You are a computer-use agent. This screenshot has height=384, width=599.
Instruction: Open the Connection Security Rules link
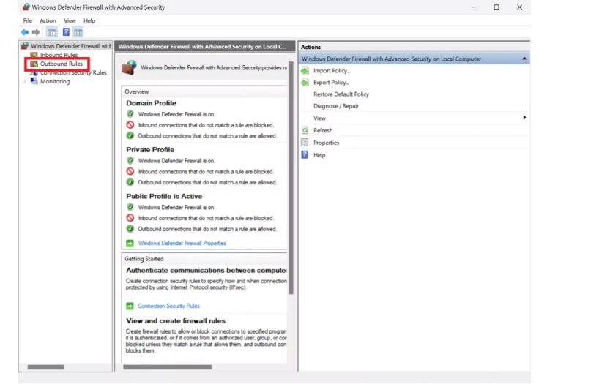(168, 306)
